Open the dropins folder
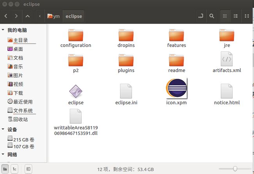The image size is (254, 174). [126, 35]
